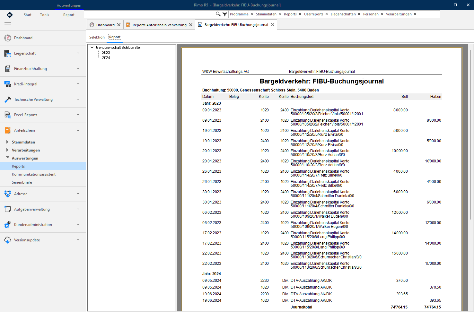Open the Start ribbon tab
The width and height of the screenshot is (474, 312).
(x=28, y=15)
